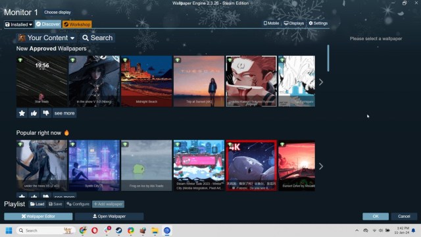
Task: Save the current playlist
Action: click(55, 204)
